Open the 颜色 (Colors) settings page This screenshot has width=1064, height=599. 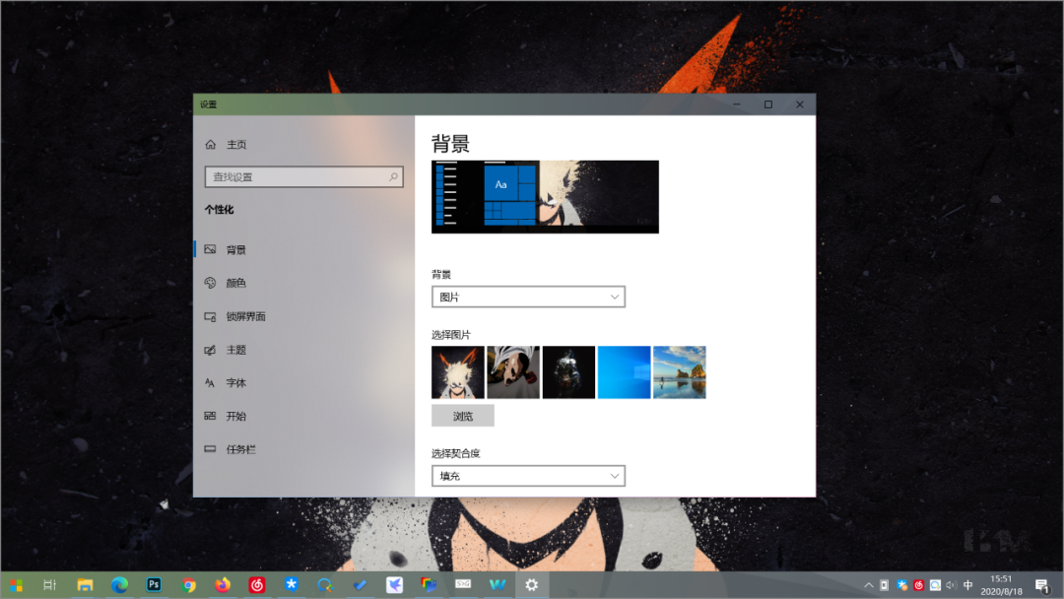[236, 283]
